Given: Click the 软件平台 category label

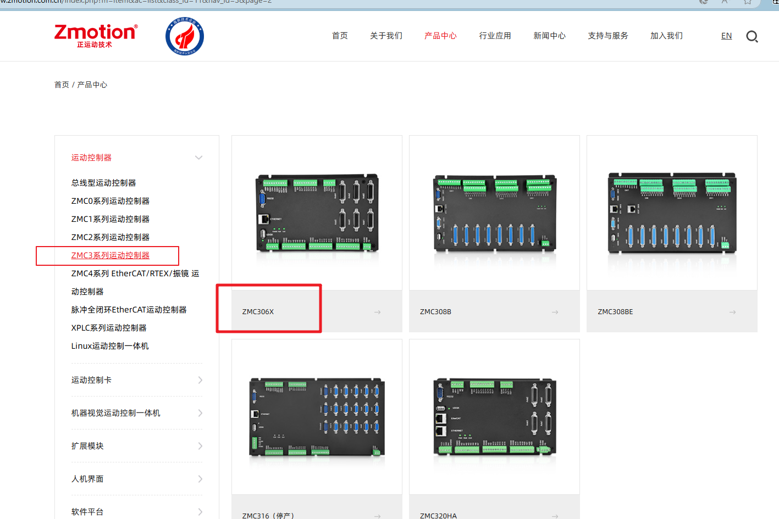Looking at the screenshot, I should tap(87, 512).
